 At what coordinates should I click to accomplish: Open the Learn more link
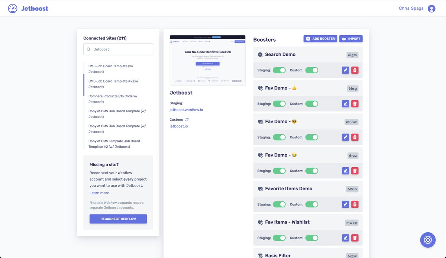pos(99,193)
